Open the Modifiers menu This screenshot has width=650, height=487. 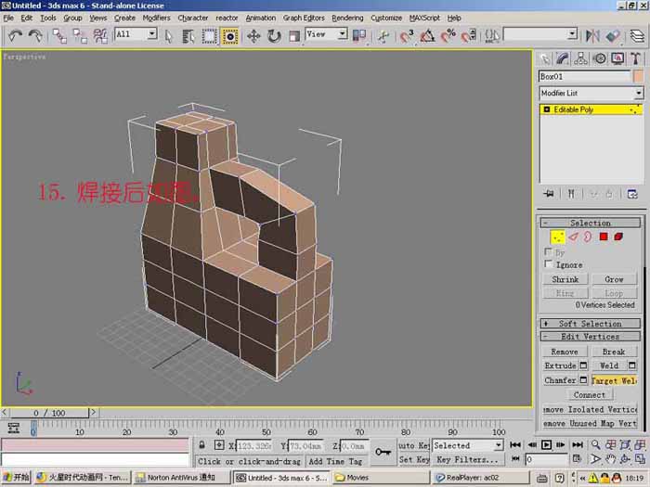(x=156, y=18)
